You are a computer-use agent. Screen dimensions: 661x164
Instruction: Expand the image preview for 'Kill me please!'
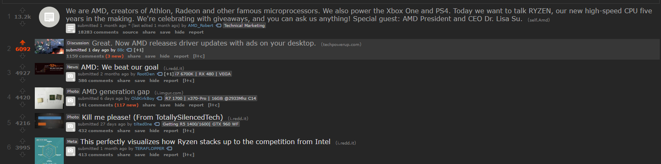pos(71,126)
